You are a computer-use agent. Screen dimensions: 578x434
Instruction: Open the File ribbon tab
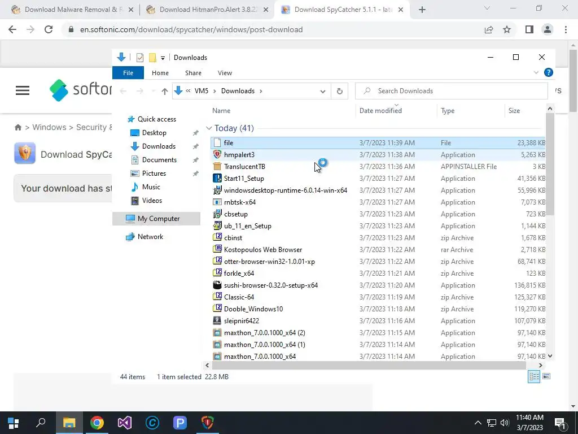[128, 73]
